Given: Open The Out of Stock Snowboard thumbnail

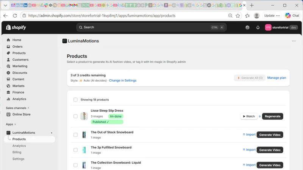Looking at the screenshot, I should 84,135.
